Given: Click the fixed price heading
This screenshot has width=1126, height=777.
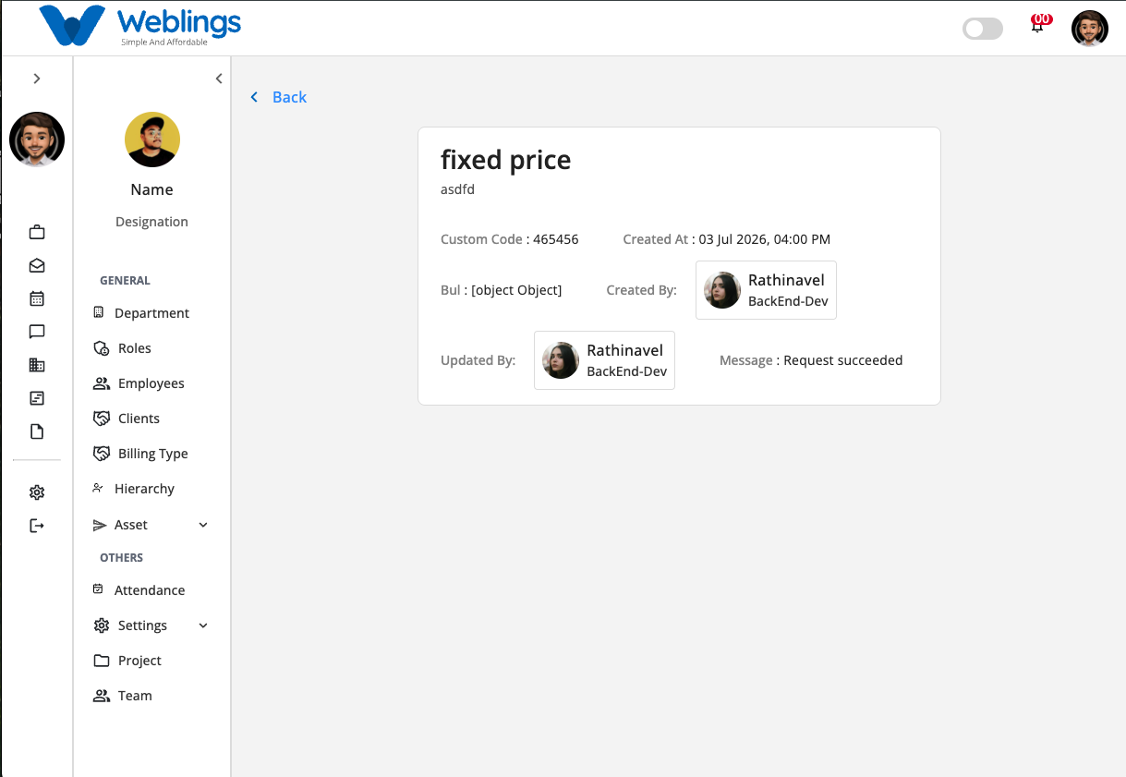Looking at the screenshot, I should click(505, 160).
